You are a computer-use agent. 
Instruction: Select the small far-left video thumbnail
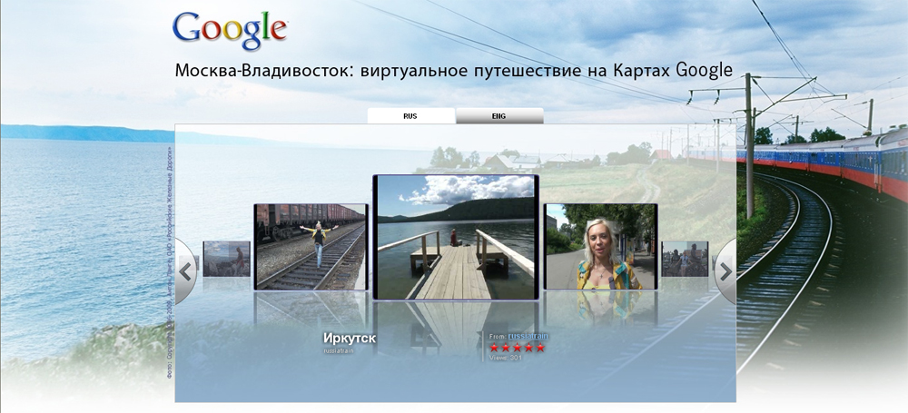coord(226,259)
